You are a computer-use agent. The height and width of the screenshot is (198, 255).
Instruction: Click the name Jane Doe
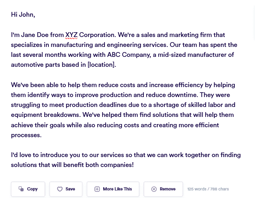click(35, 35)
